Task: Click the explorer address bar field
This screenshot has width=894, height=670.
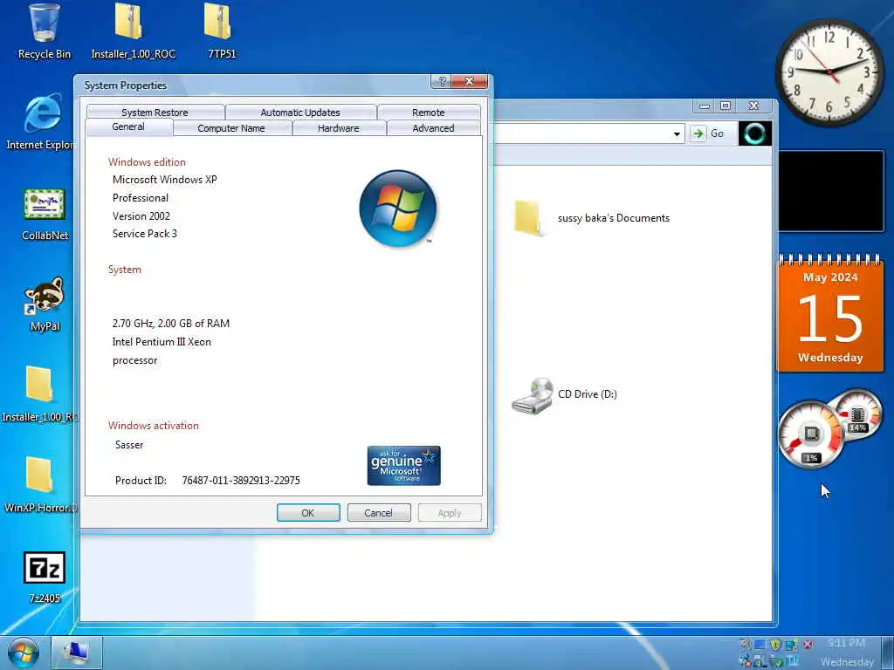Action: pyautogui.click(x=581, y=133)
